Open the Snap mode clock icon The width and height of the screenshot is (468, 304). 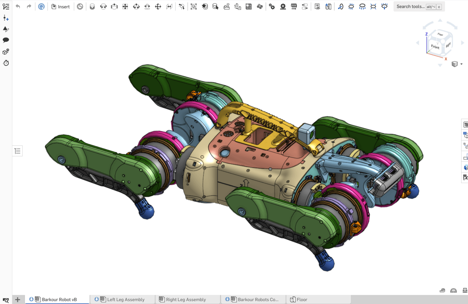80,6
